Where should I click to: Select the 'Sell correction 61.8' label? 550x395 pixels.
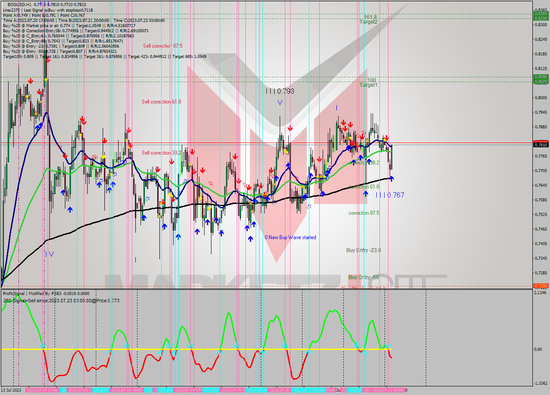click(162, 102)
